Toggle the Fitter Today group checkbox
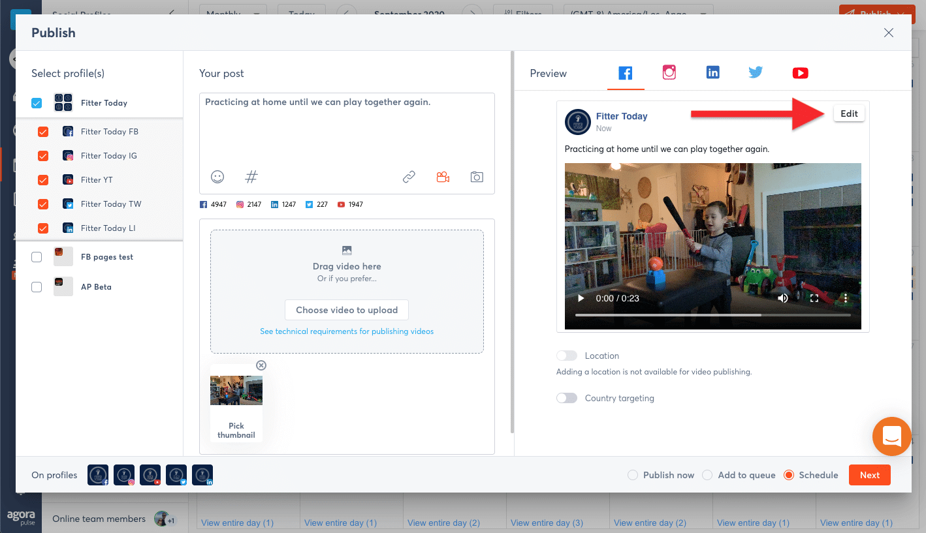This screenshot has width=926, height=533. click(x=37, y=103)
